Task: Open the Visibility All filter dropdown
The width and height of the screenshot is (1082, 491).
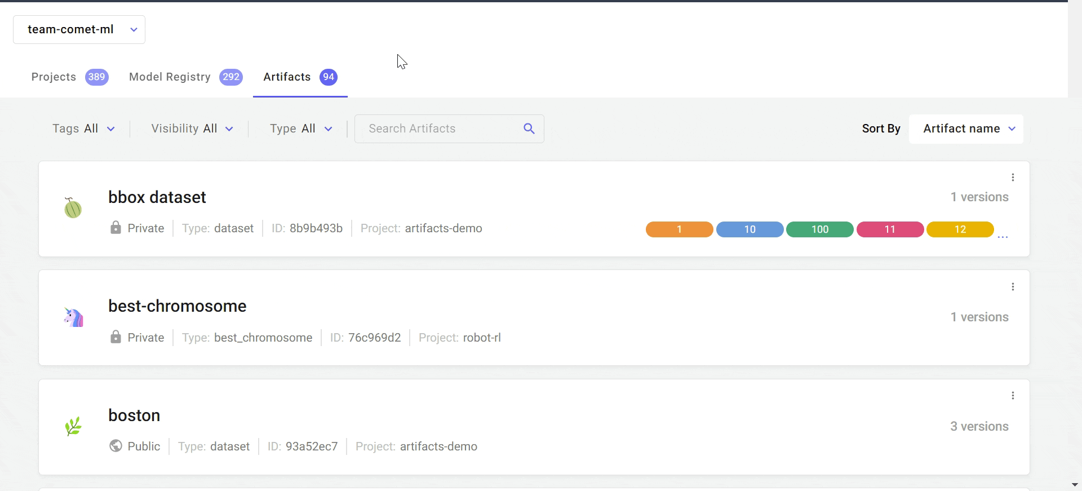Action: pyautogui.click(x=192, y=129)
